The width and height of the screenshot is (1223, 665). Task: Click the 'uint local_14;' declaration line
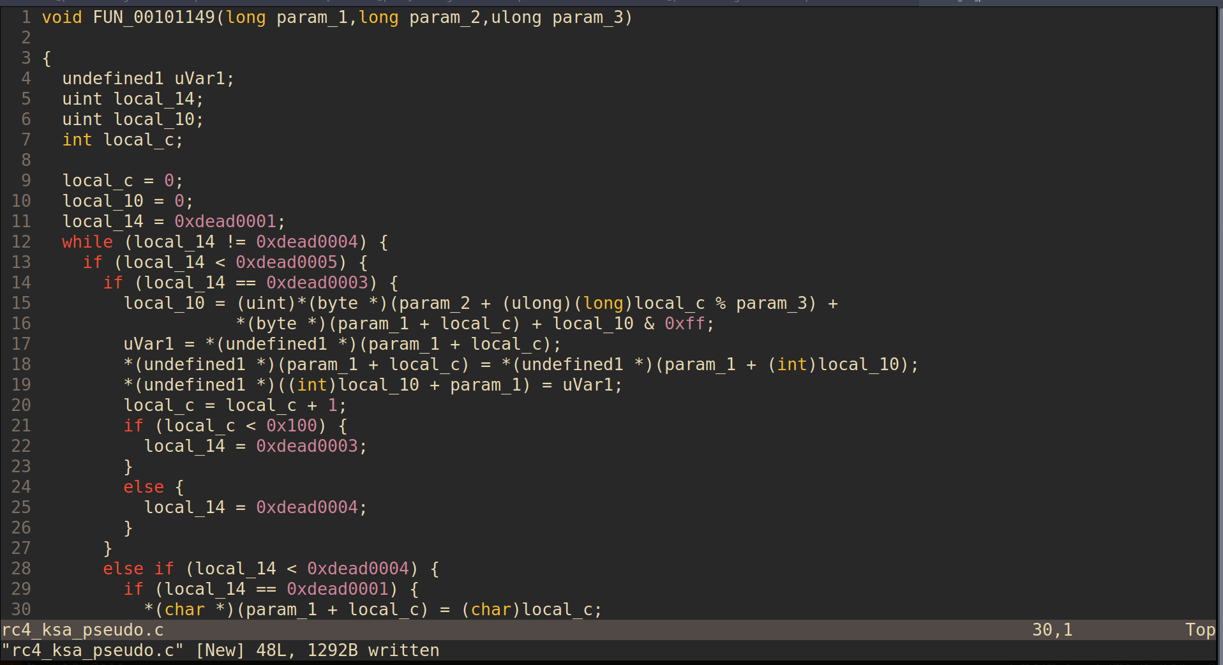[133, 99]
